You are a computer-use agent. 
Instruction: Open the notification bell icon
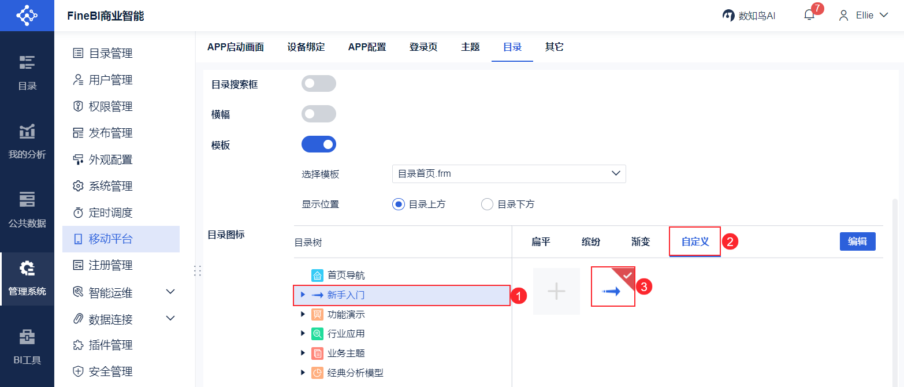809,16
